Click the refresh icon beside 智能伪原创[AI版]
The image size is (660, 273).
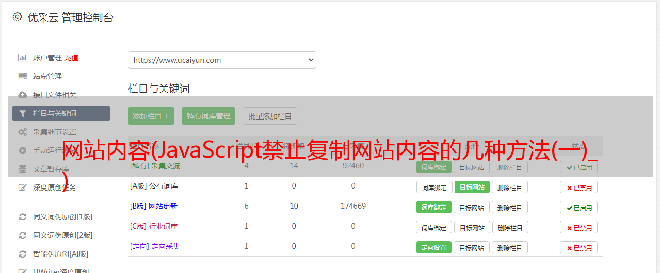(23, 254)
